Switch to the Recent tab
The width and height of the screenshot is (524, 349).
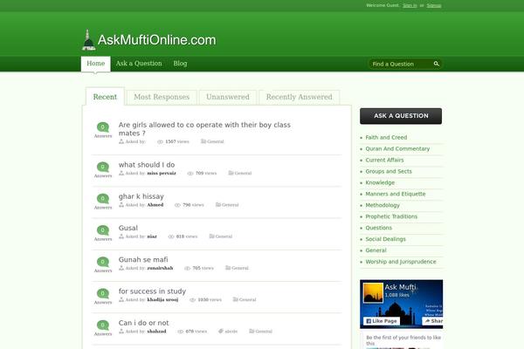(x=105, y=97)
